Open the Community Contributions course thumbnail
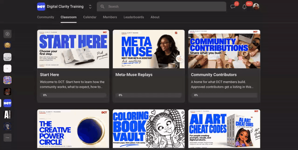 coord(224,49)
